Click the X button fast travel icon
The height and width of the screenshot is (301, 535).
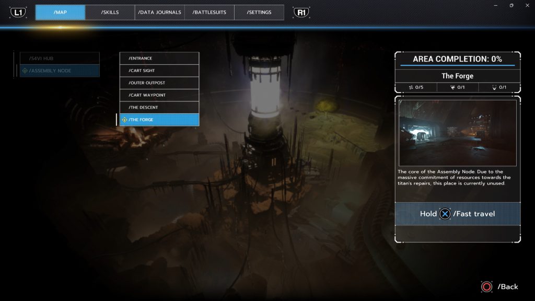pos(445,214)
